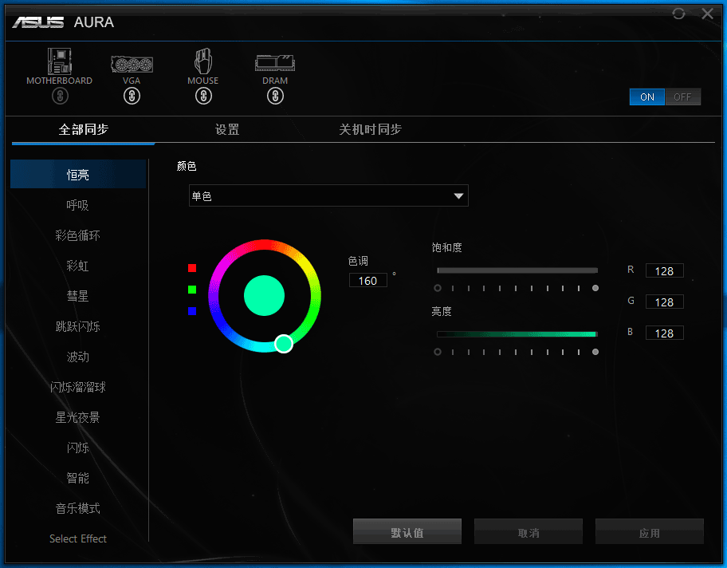This screenshot has height=568, width=727.
Task: Click the 默认值 default button
Action: click(x=407, y=531)
